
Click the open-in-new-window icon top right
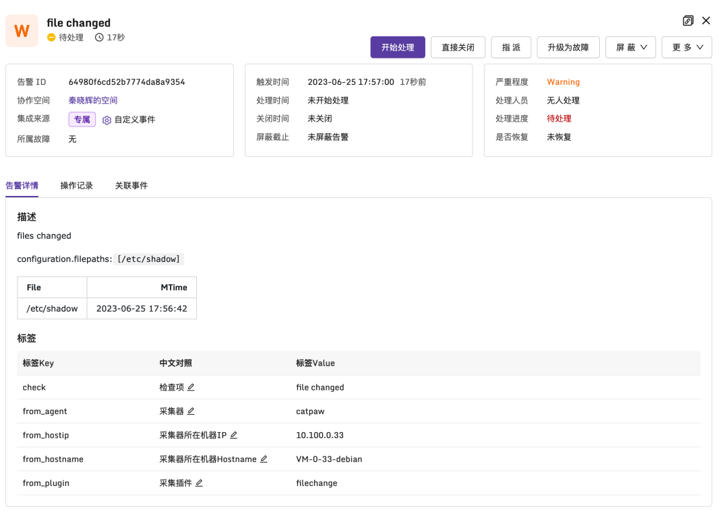(x=688, y=21)
